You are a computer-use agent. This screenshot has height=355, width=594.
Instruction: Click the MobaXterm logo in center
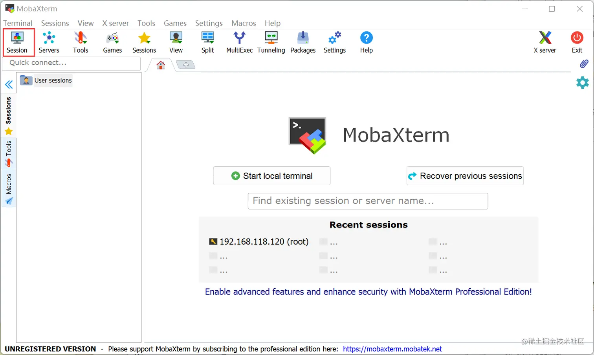(308, 135)
